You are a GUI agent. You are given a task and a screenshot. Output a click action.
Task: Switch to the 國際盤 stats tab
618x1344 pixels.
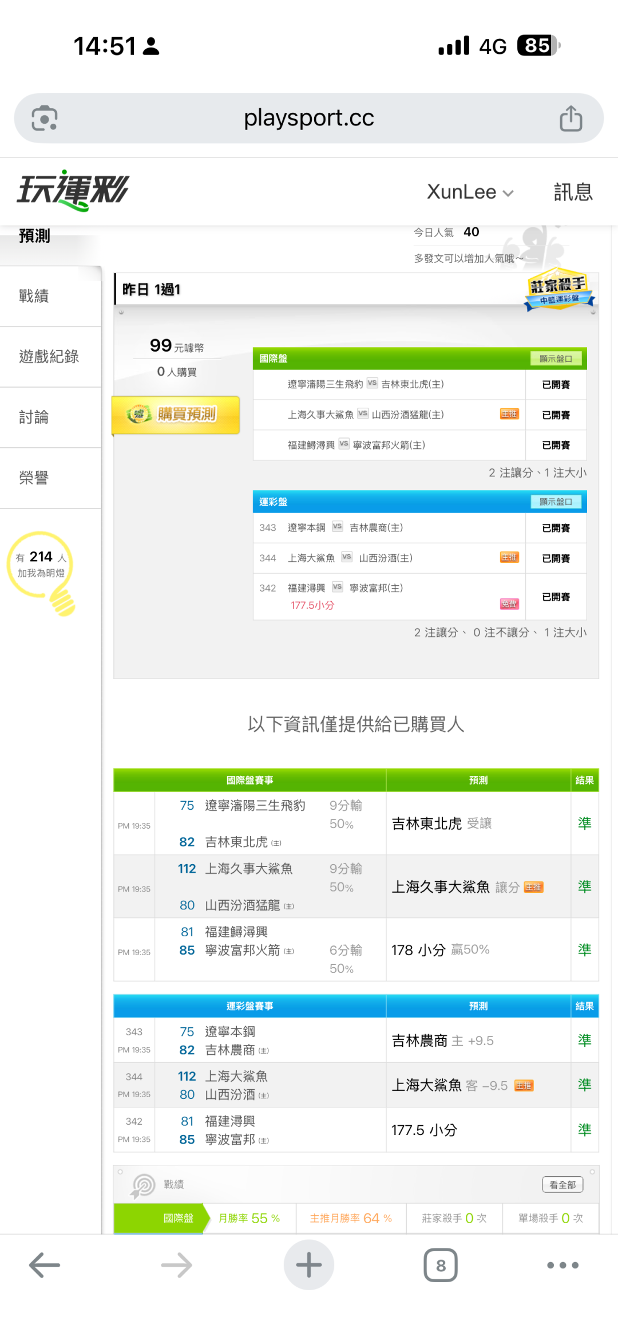pos(178,1218)
